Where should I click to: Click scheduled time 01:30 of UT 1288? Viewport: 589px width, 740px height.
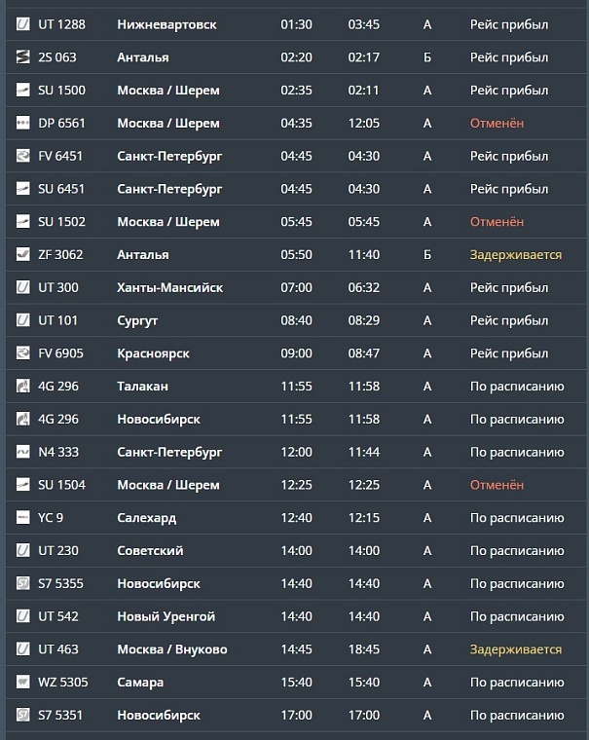[296, 24]
